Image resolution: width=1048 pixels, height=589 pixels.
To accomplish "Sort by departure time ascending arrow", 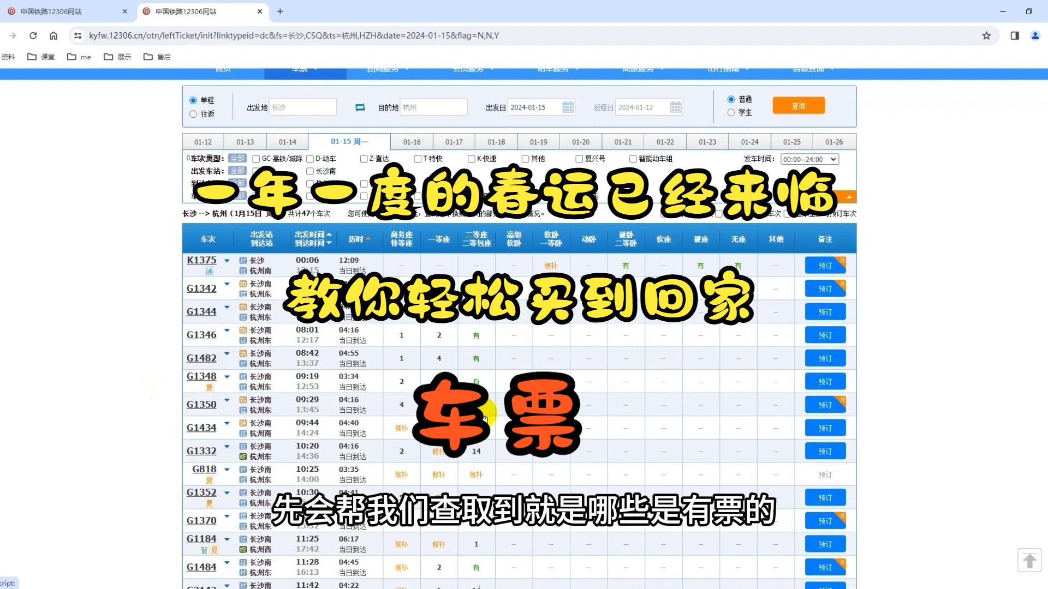I will [329, 235].
